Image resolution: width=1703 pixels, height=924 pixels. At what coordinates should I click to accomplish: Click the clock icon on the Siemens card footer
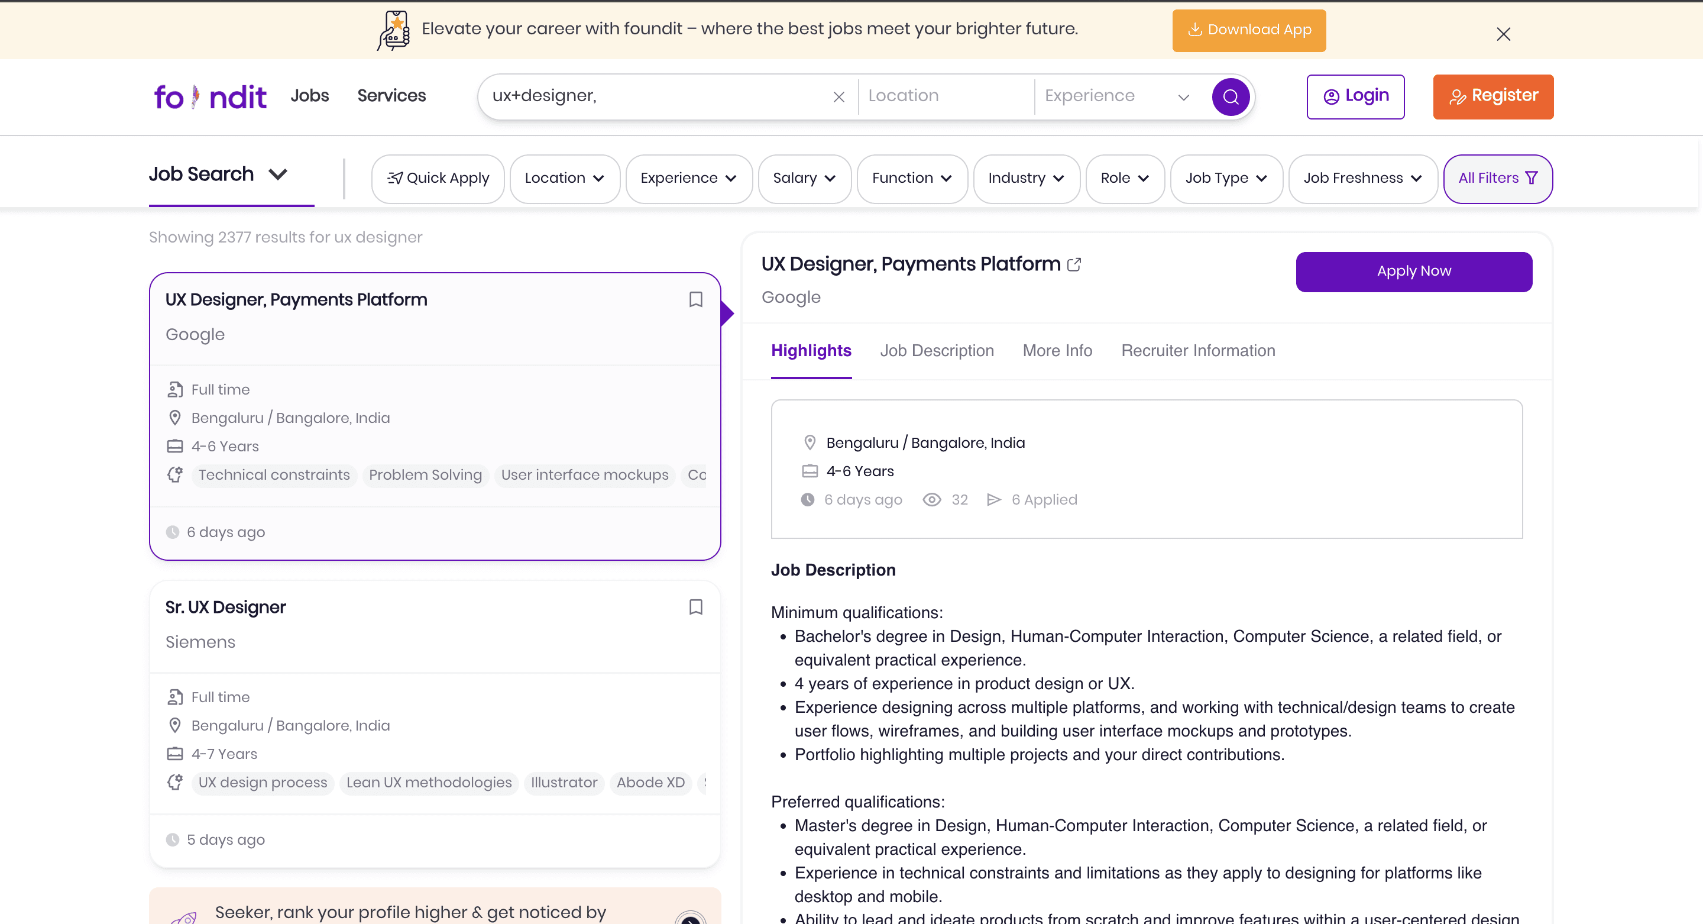coord(173,839)
